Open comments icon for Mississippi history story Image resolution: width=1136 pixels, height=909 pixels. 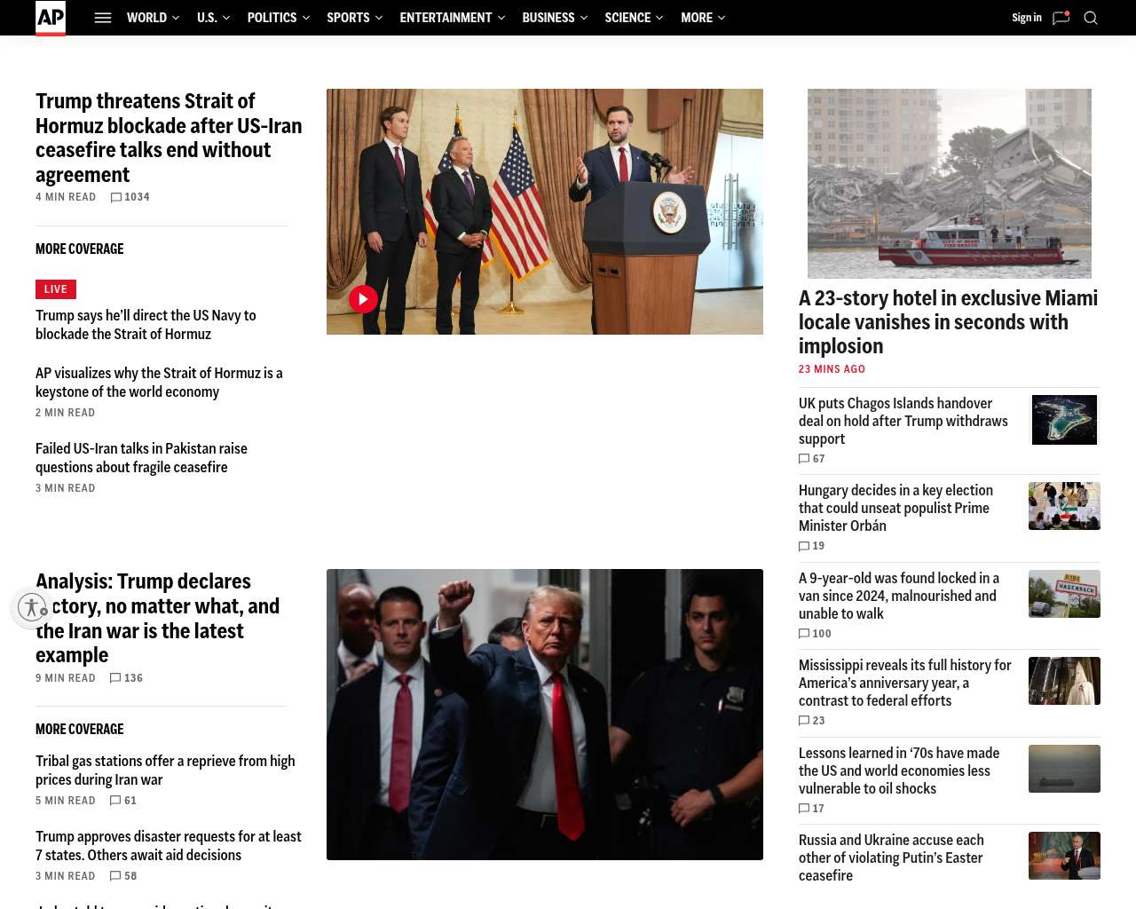pyautogui.click(x=804, y=721)
